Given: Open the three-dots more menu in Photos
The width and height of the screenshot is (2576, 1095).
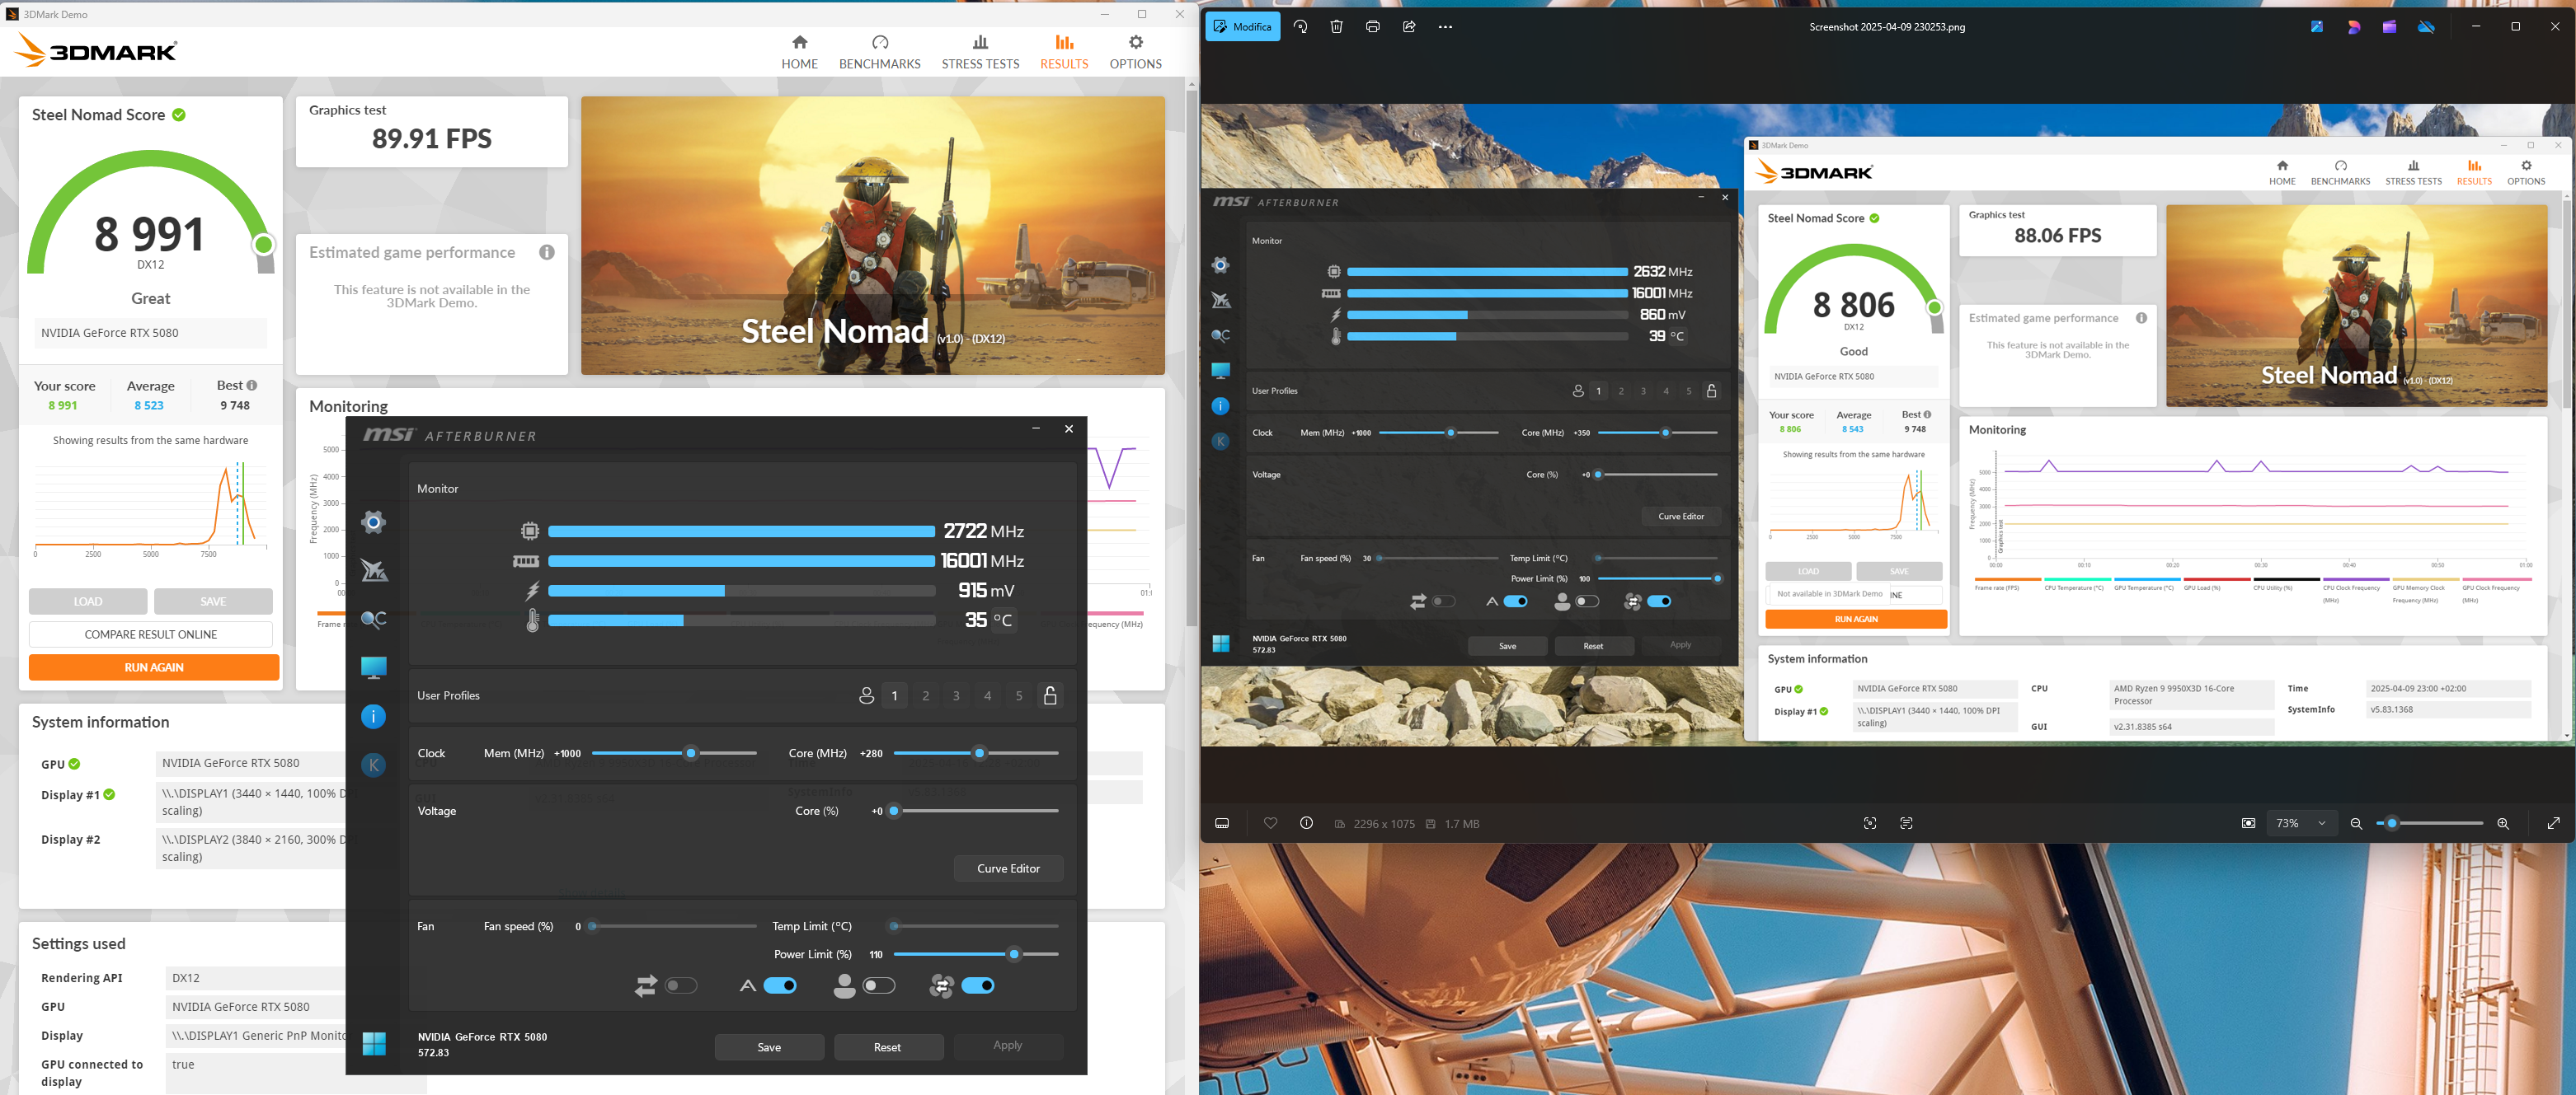Looking at the screenshot, I should click(1445, 27).
